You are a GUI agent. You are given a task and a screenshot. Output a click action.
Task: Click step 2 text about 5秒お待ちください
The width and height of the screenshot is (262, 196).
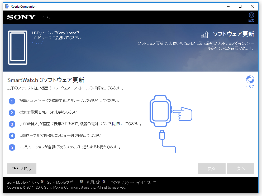pos(50,112)
